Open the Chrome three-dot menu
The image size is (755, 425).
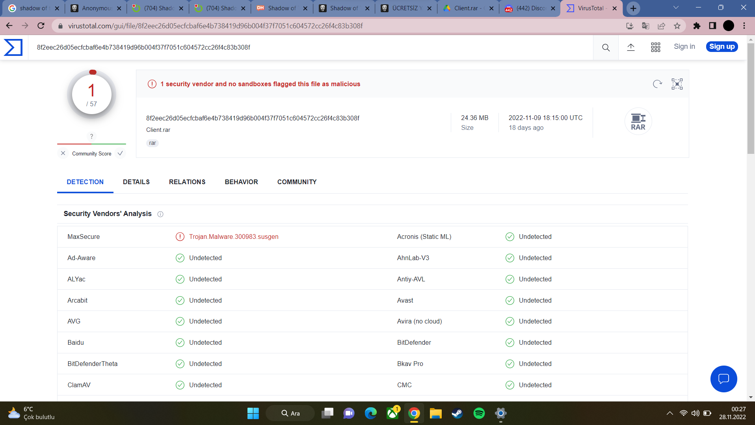[744, 26]
